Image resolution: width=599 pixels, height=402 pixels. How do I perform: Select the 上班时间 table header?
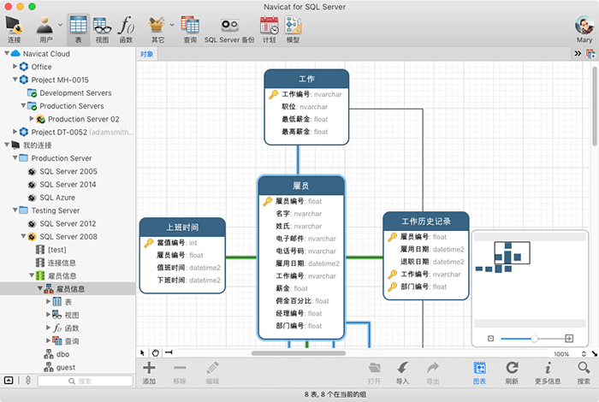182,228
